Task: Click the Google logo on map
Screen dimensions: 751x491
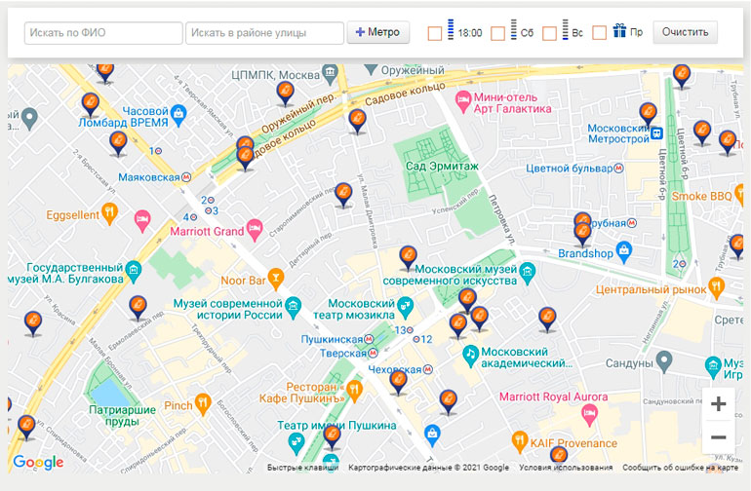Action: (38, 462)
